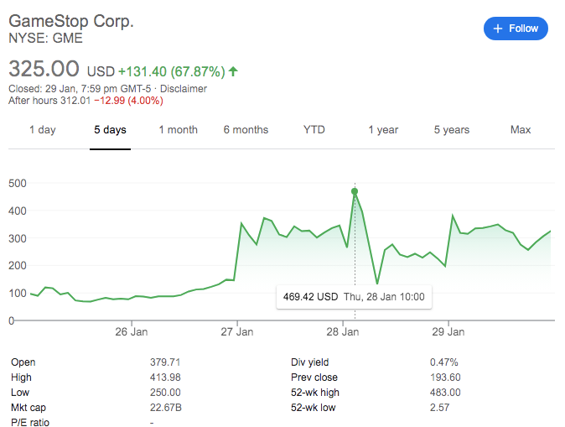Click the Low value 250.00
The image size is (565, 427).
[x=165, y=393]
